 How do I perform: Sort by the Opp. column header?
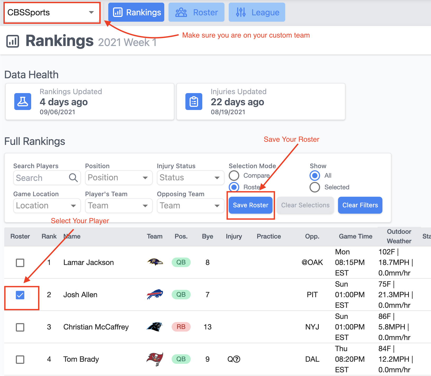click(x=312, y=236)
